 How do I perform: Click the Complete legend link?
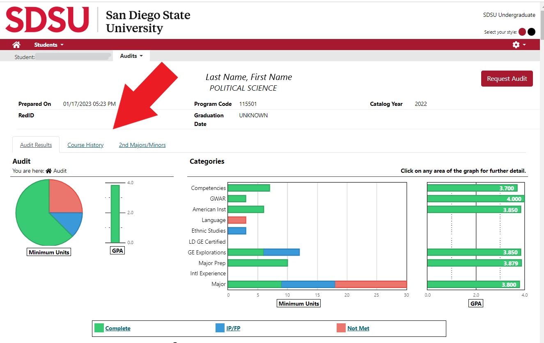[118, 328]
